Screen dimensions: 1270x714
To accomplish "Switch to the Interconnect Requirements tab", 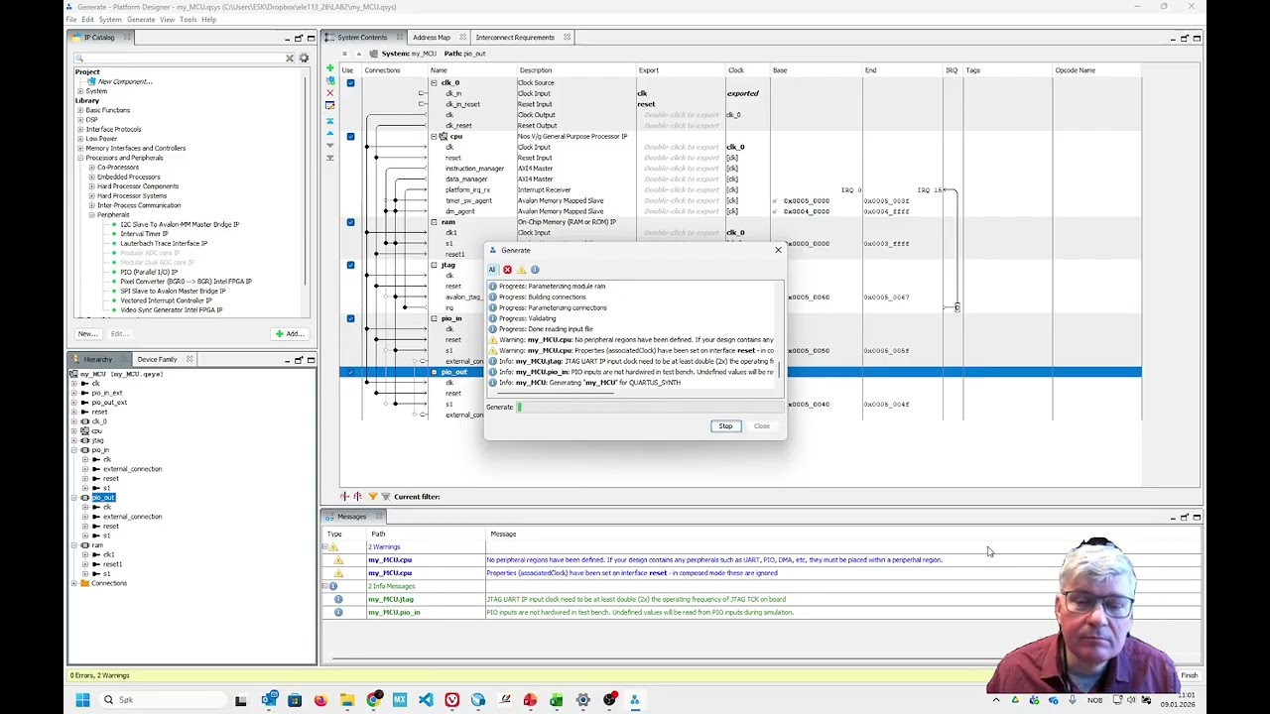I will tap(515, 38).
